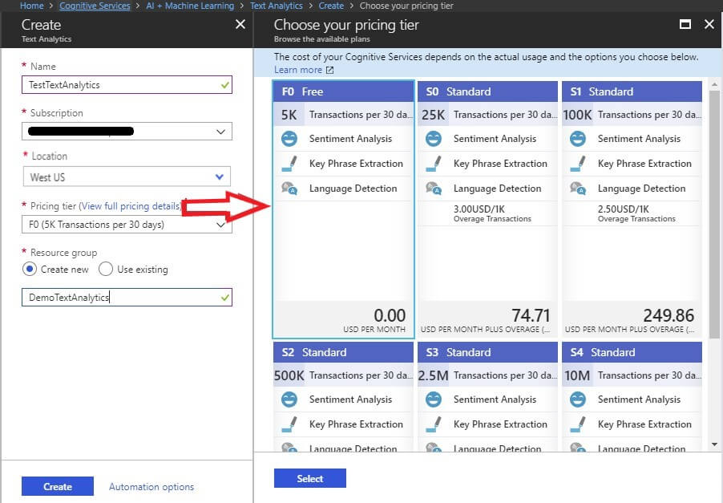Click the external link icon beside Learn more

click(329, 70)
